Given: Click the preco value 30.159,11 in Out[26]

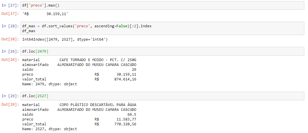Looking at the screenshot, I should click(x=126, y=74).
